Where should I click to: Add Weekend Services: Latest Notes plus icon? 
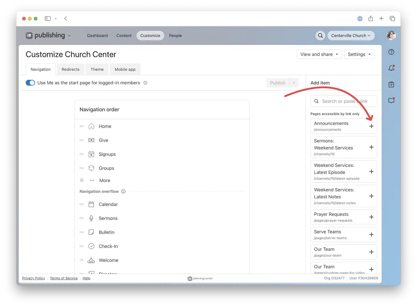371,196
